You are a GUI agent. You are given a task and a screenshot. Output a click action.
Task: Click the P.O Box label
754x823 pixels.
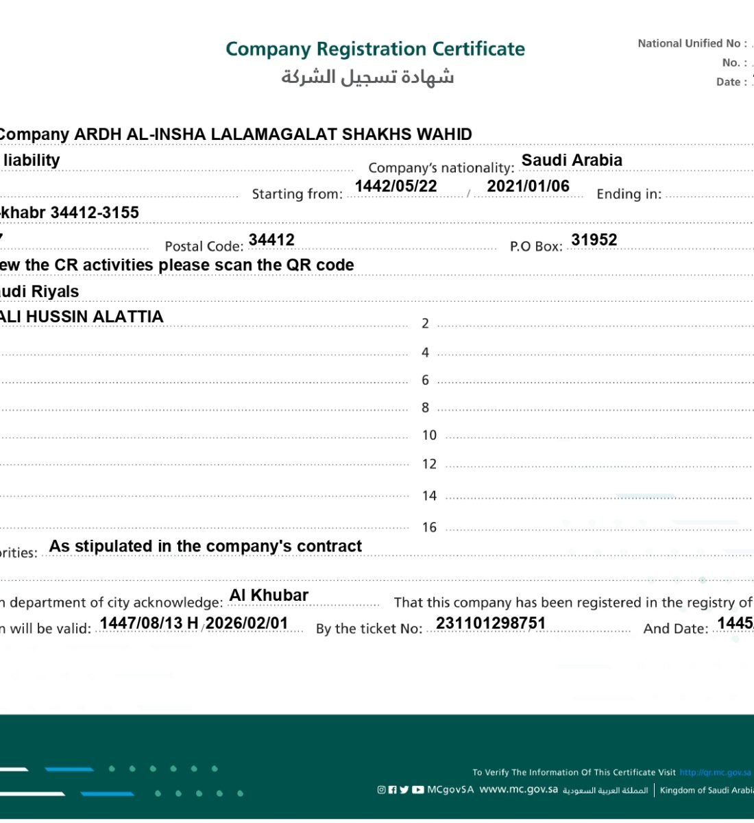tap(536, 247)
